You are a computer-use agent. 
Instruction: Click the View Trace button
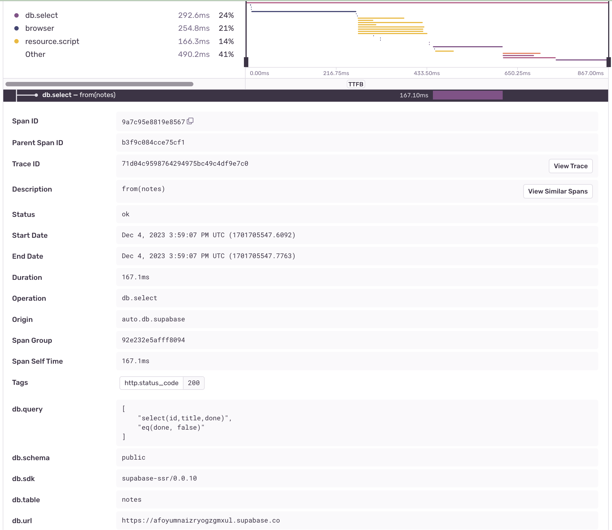[570, 166]
